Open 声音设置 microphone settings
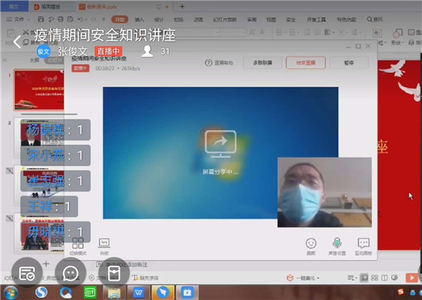 click(337, 246)
